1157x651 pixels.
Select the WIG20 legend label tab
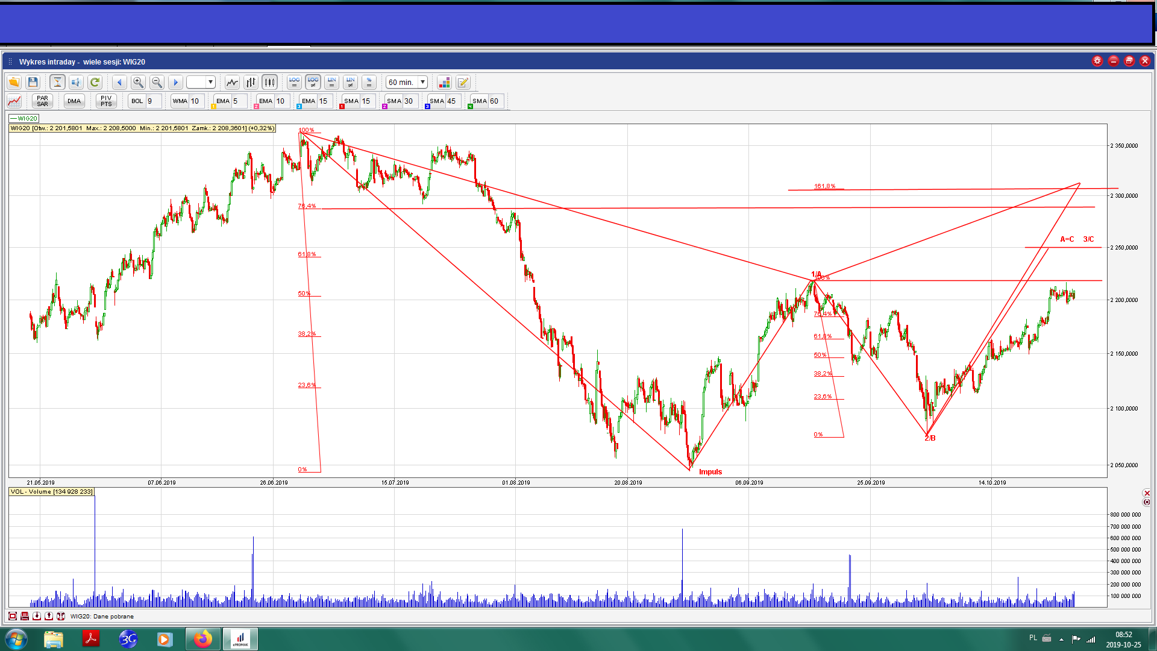[24, 119]
